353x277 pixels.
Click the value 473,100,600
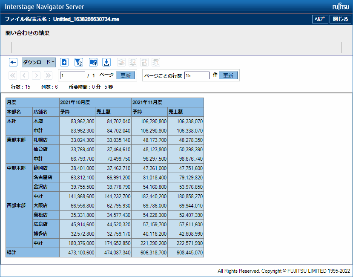81,253
